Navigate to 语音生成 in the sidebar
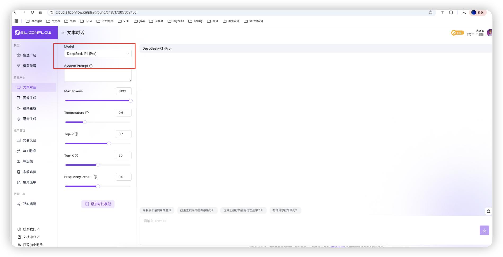This screenshot has width=503, height=257. [34, 119]
